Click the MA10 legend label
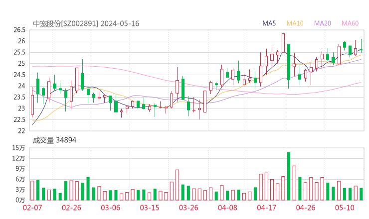 tap(295, 23)
